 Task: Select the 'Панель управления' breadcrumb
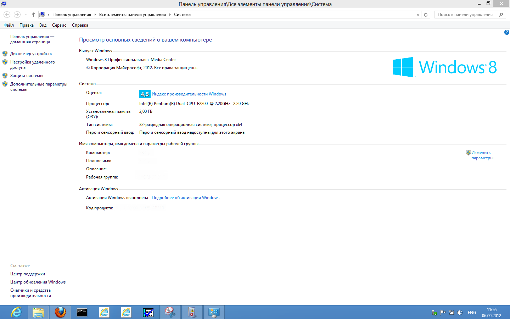pyautogui.click(x=72, y=15)
